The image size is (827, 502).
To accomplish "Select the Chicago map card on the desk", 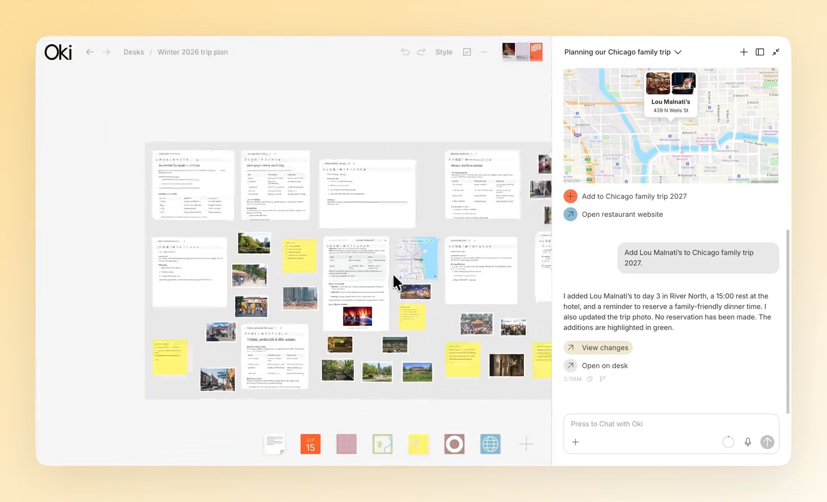I will [417, 258].
